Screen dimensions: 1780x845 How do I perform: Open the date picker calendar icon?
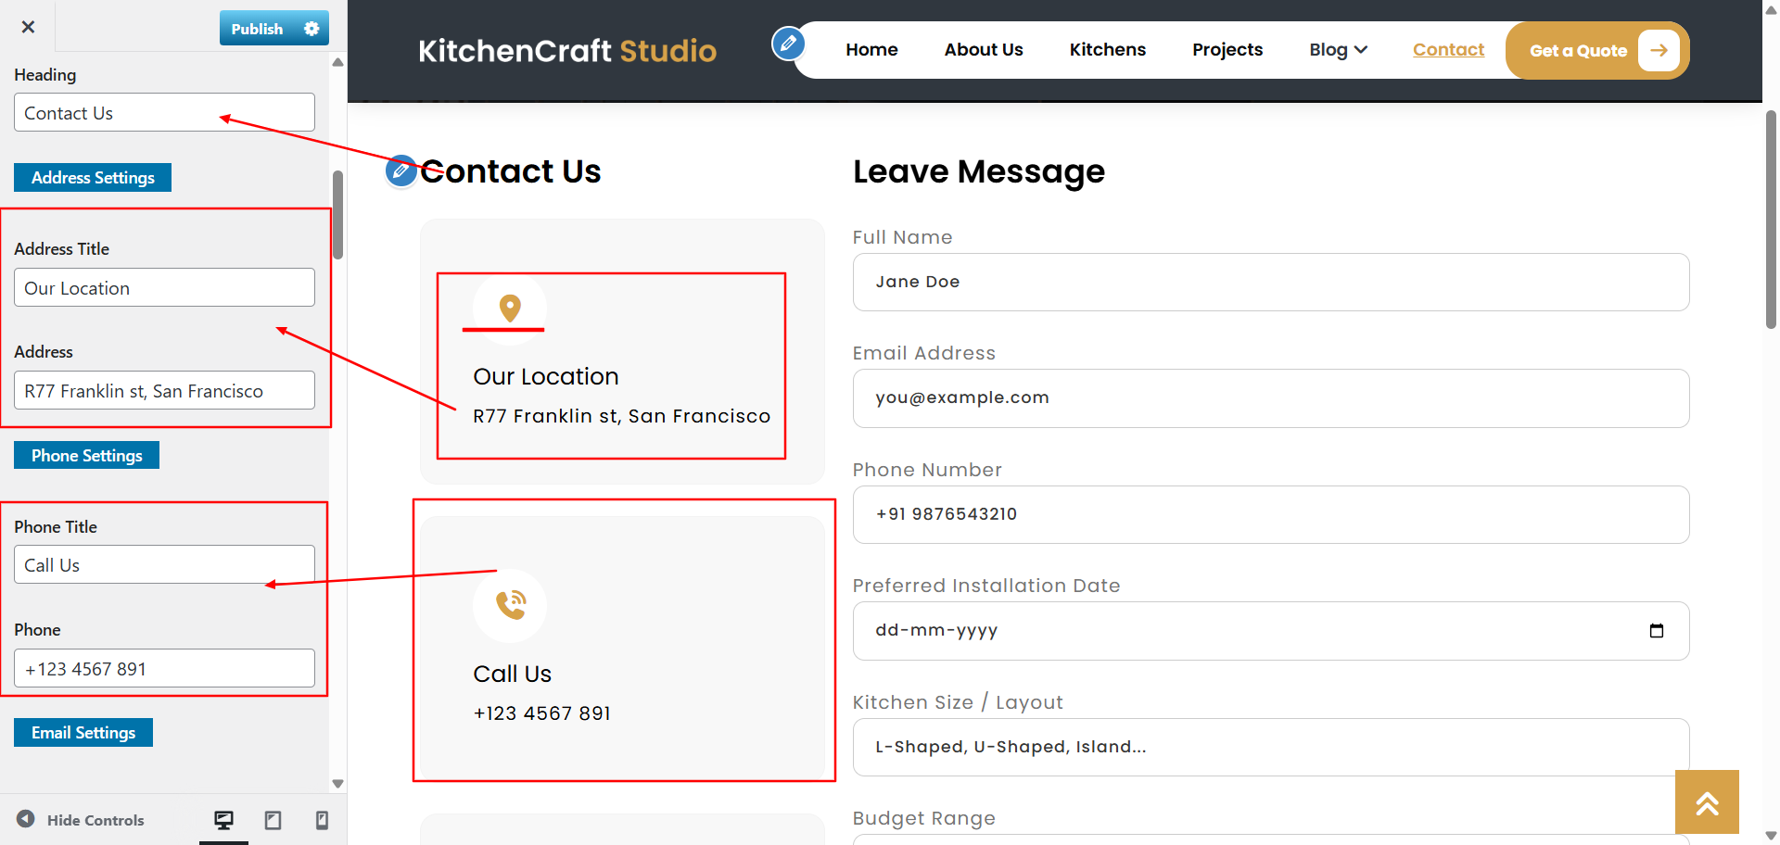pos(1657,631)
